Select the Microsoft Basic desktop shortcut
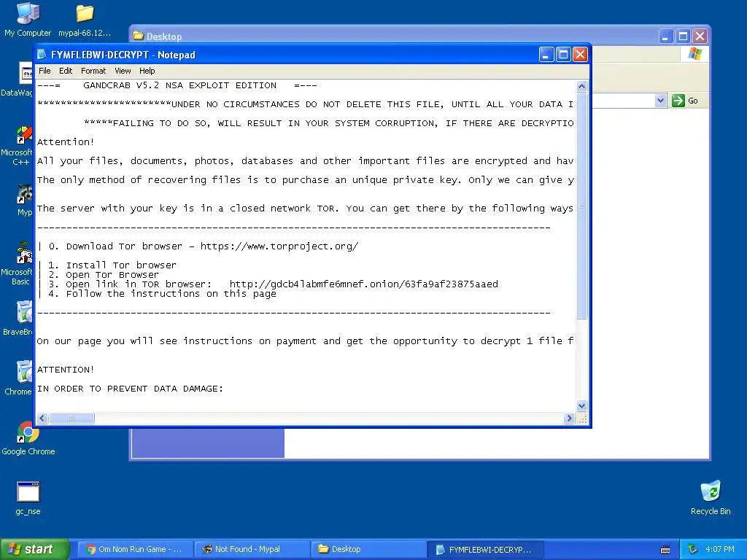 click(x=18, y=263)
